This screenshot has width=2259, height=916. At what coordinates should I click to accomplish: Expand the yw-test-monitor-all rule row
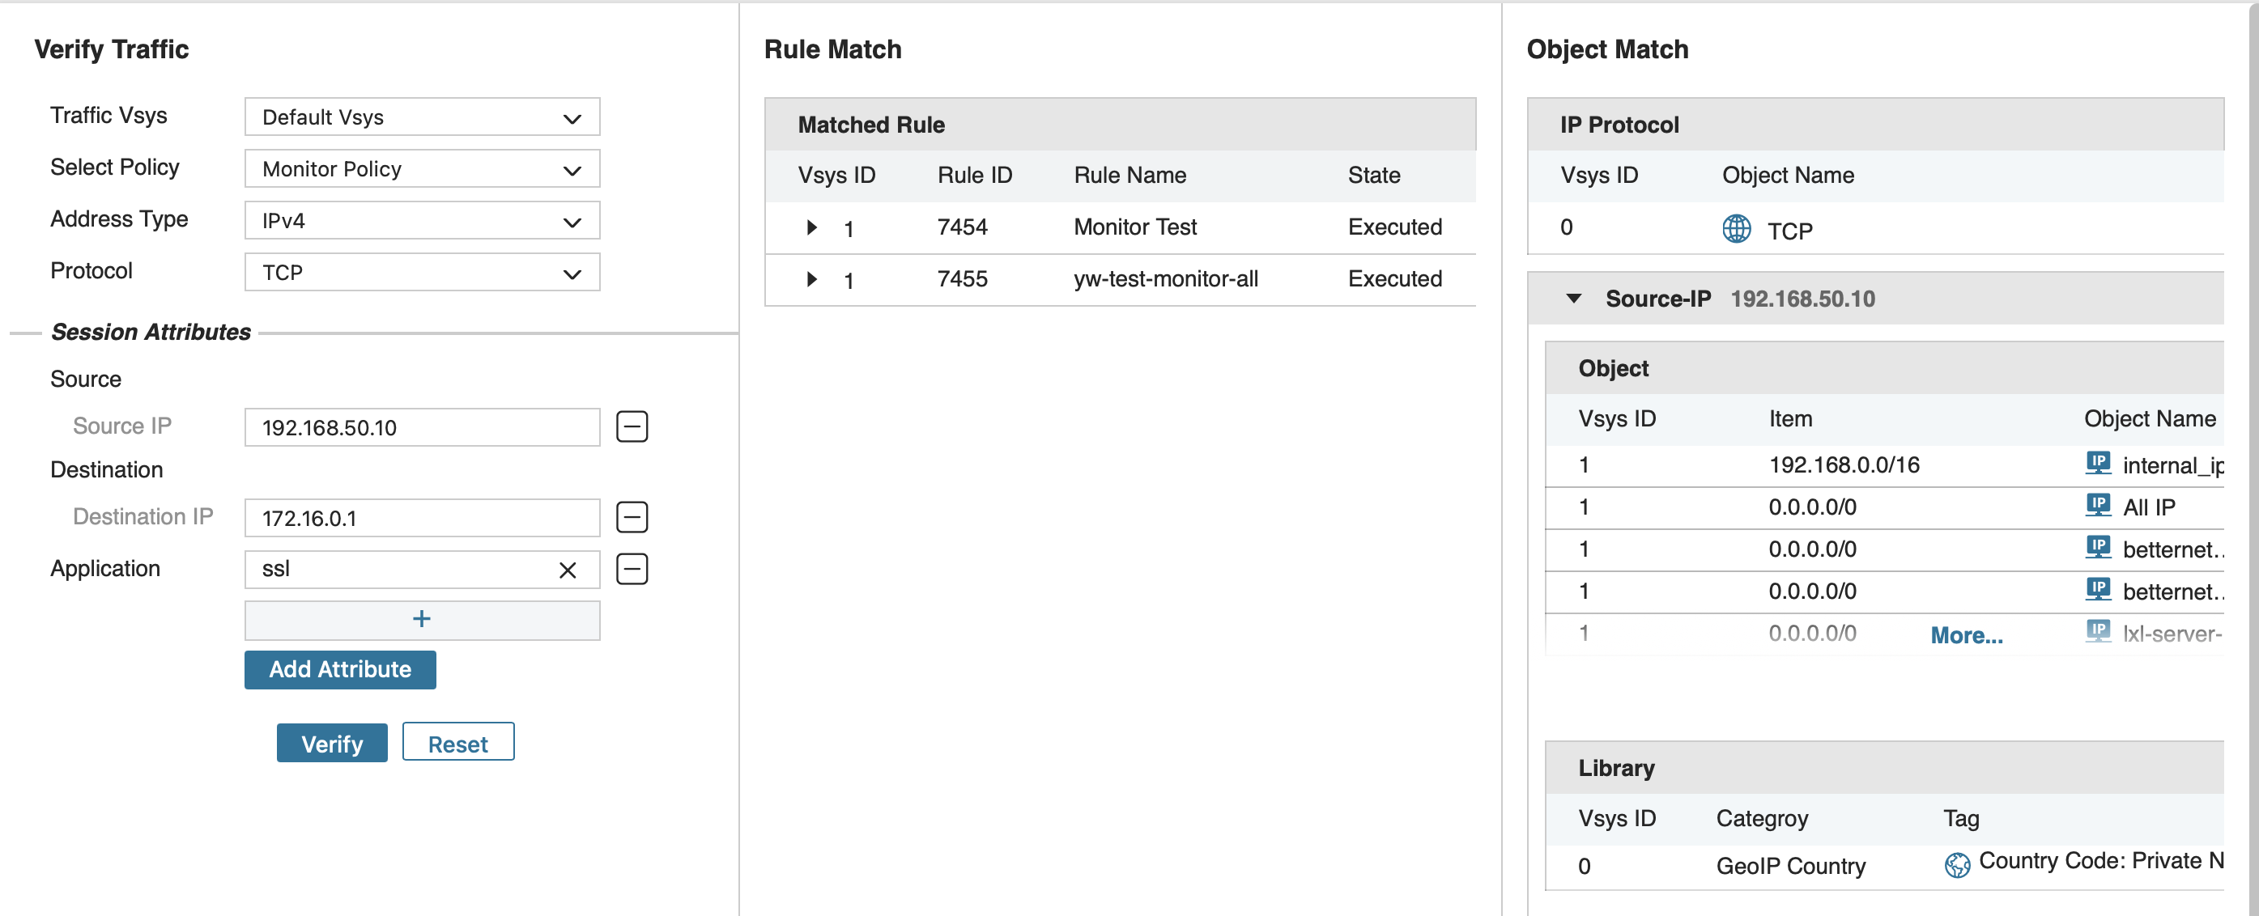(812, 280)
